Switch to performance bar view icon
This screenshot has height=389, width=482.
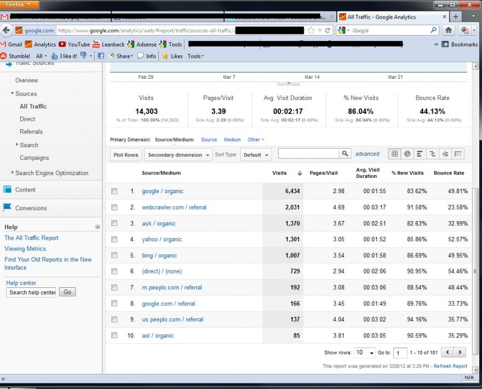tap(420, 154)
